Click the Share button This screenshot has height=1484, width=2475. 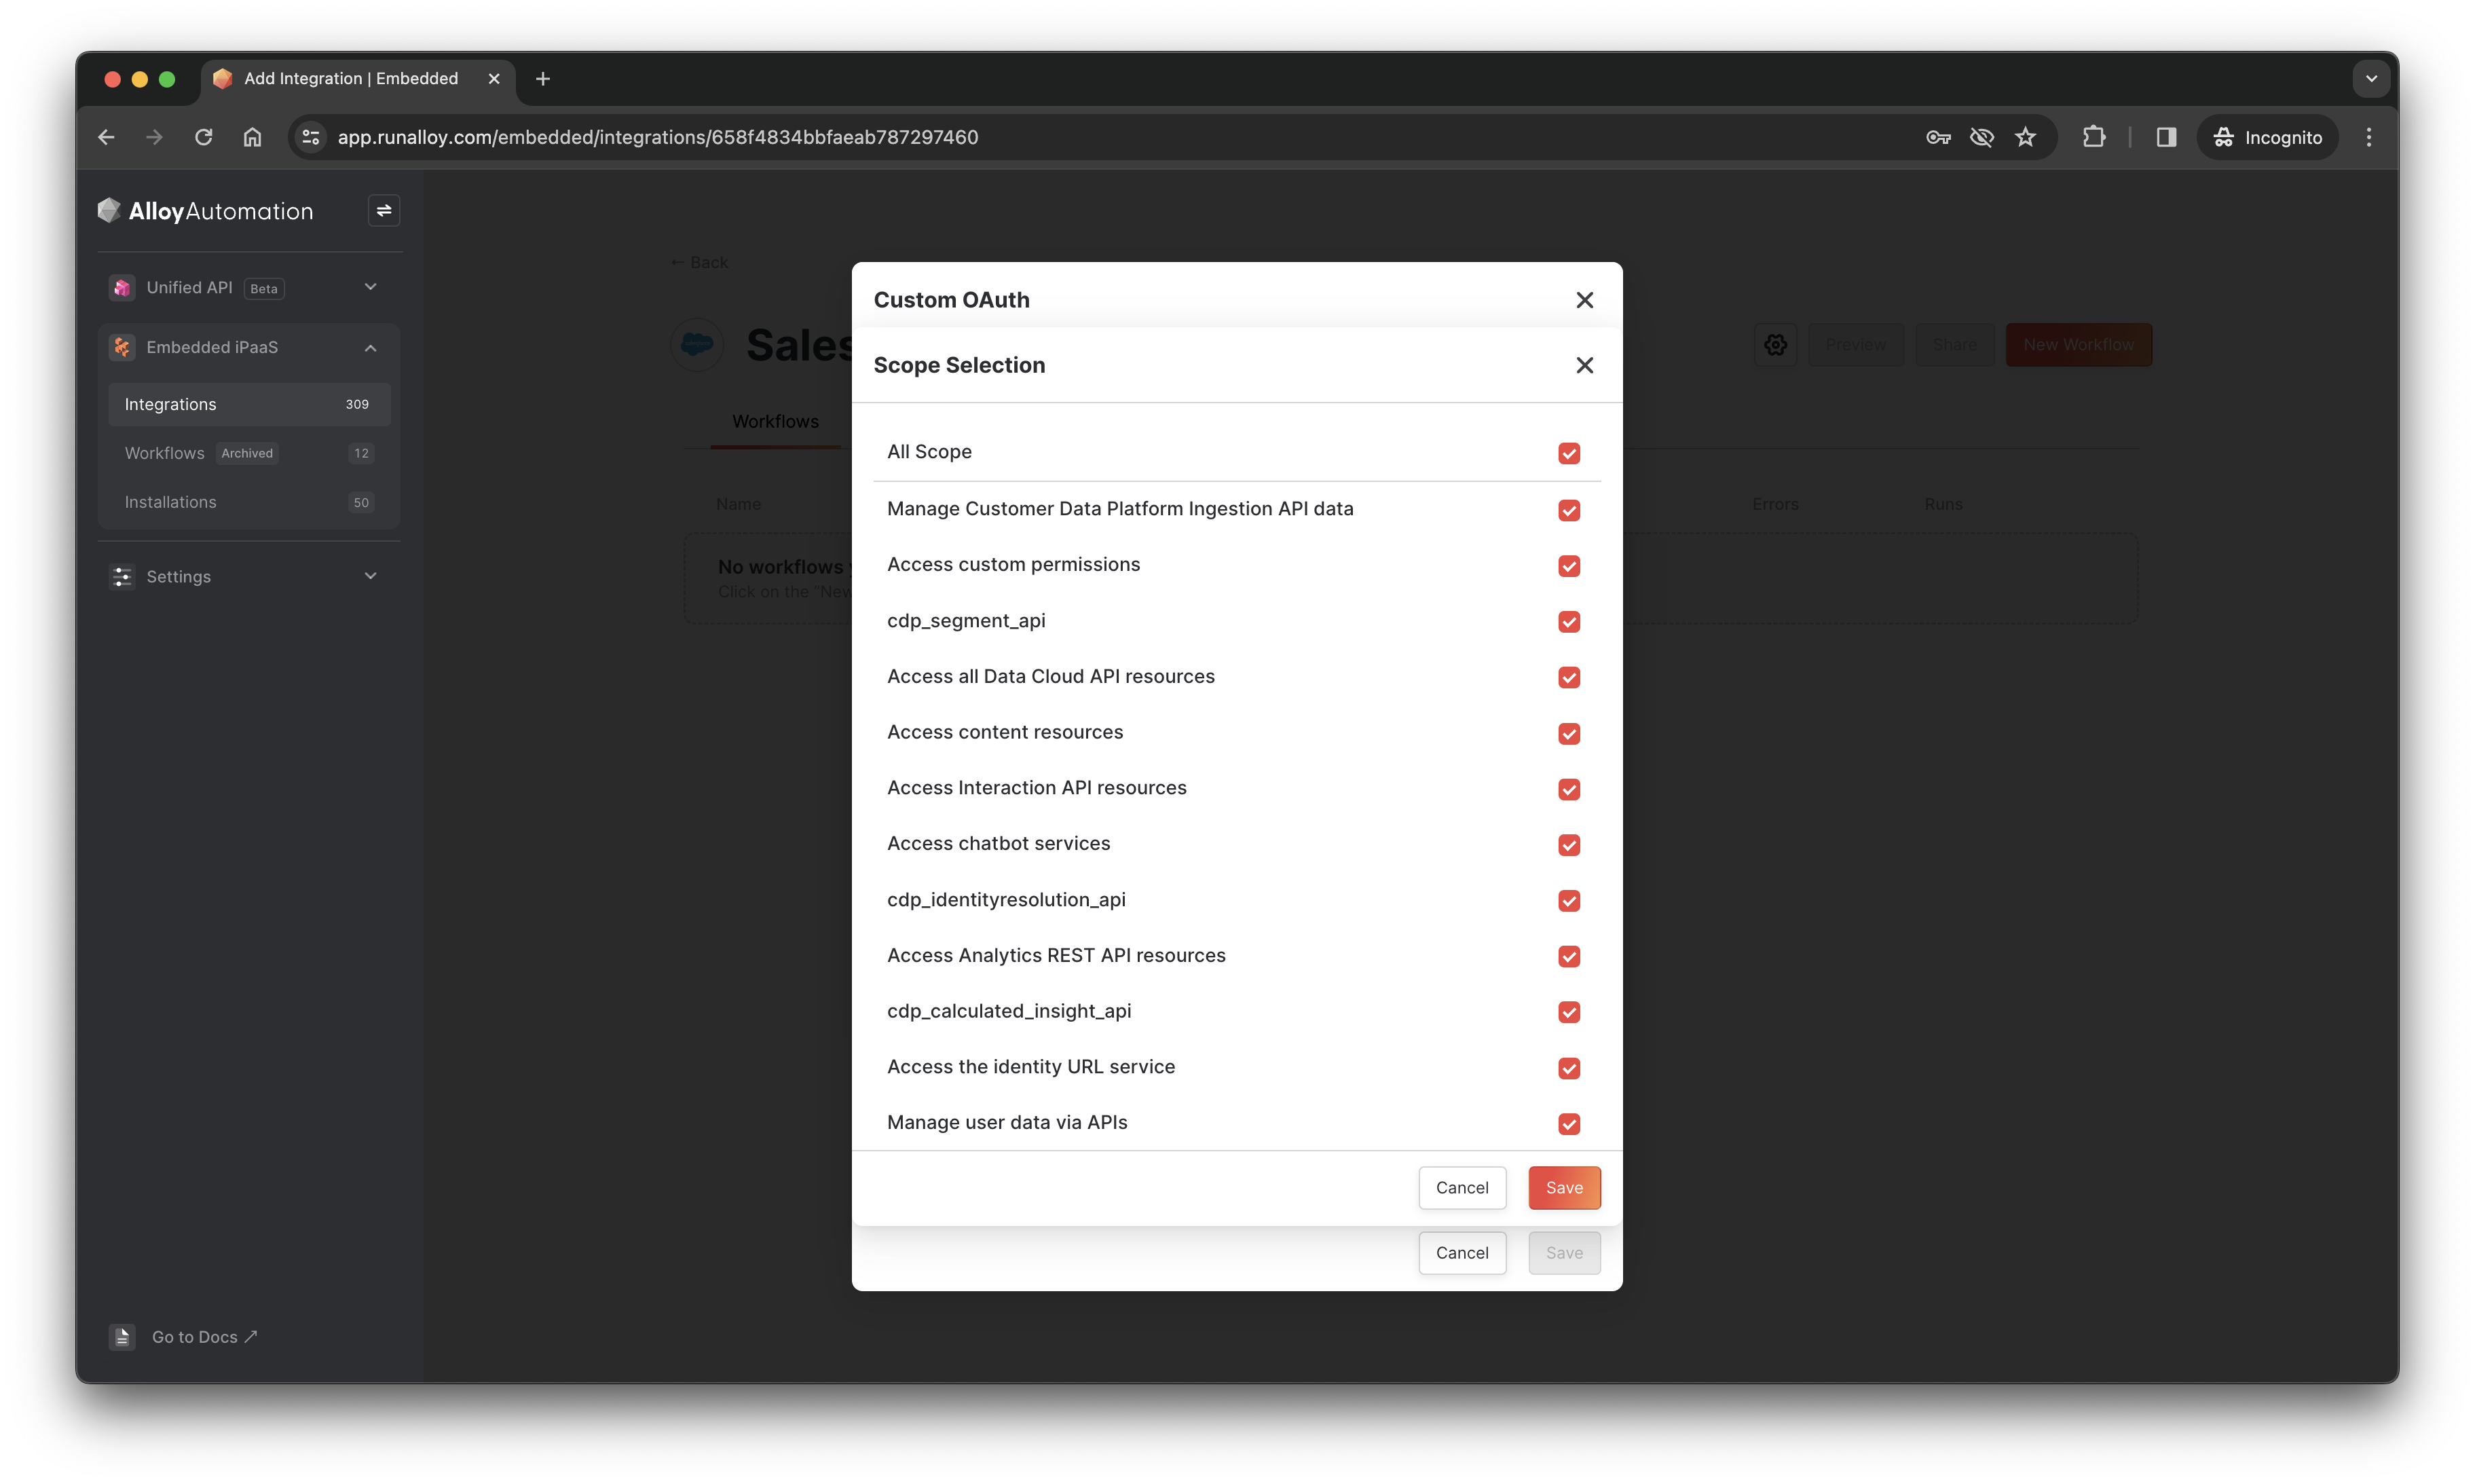[1954, 345]
